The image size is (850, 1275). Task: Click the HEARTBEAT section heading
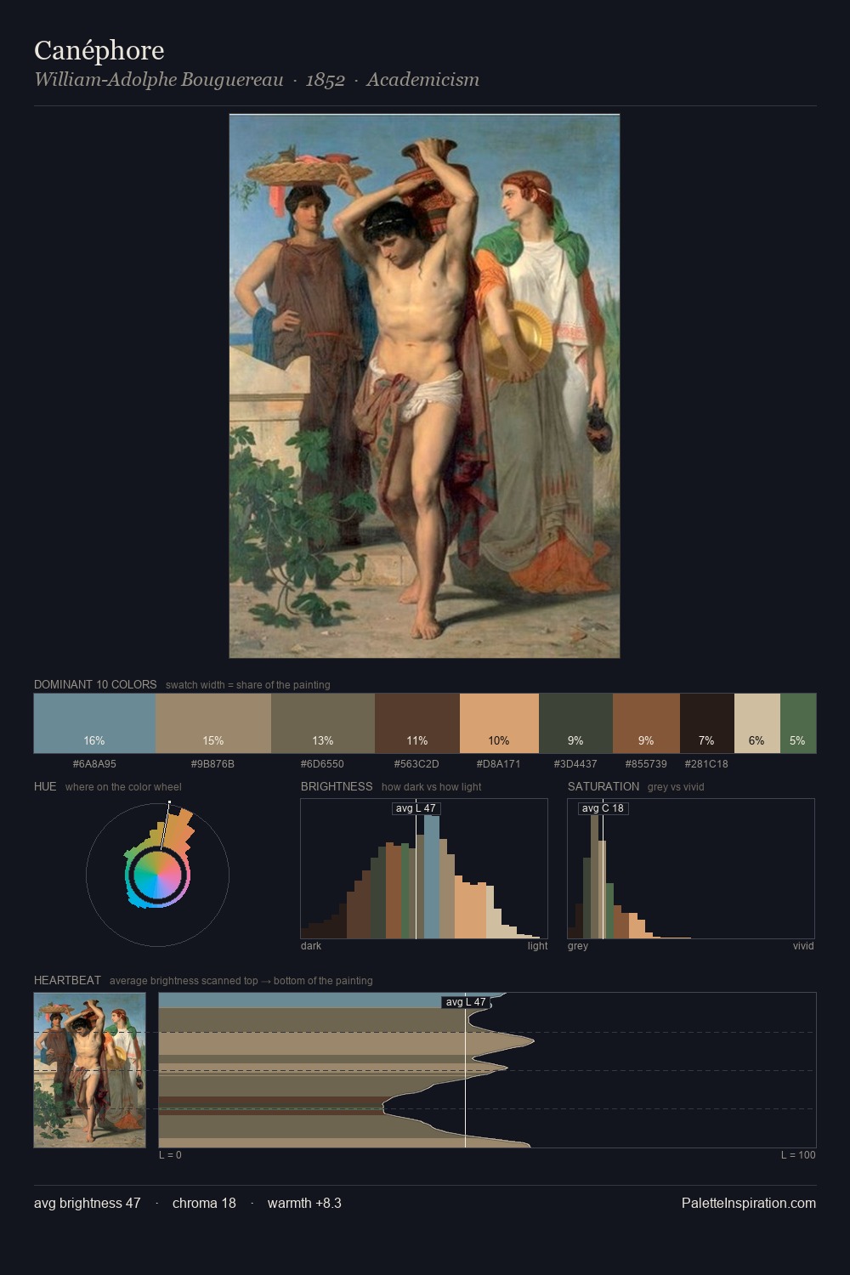click(67, 980)
